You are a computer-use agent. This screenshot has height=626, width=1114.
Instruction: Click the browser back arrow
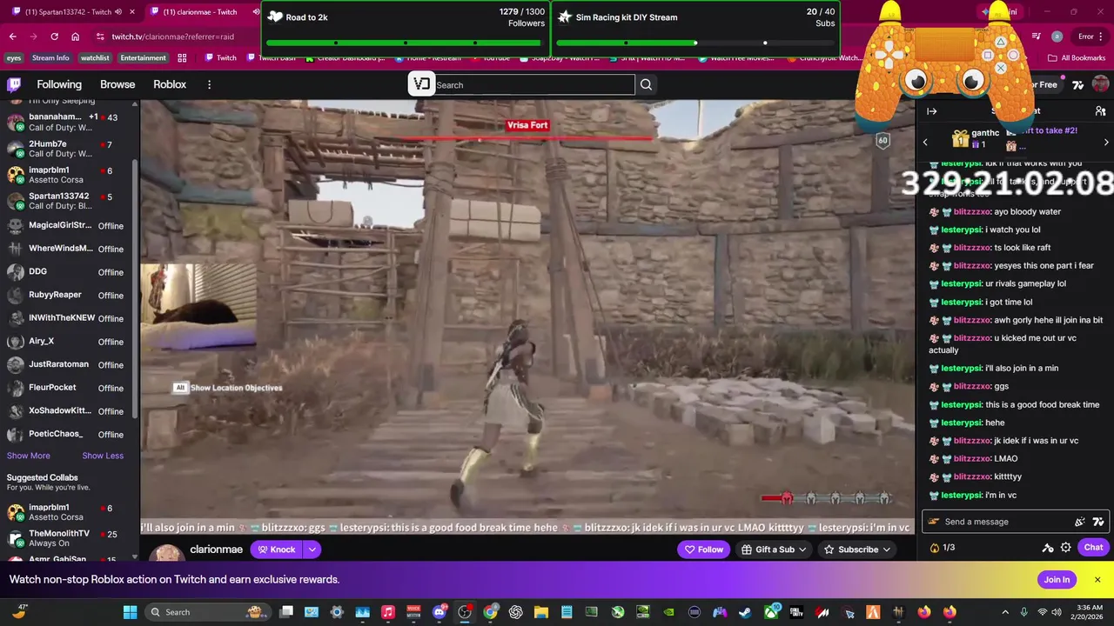coord(12,37)
